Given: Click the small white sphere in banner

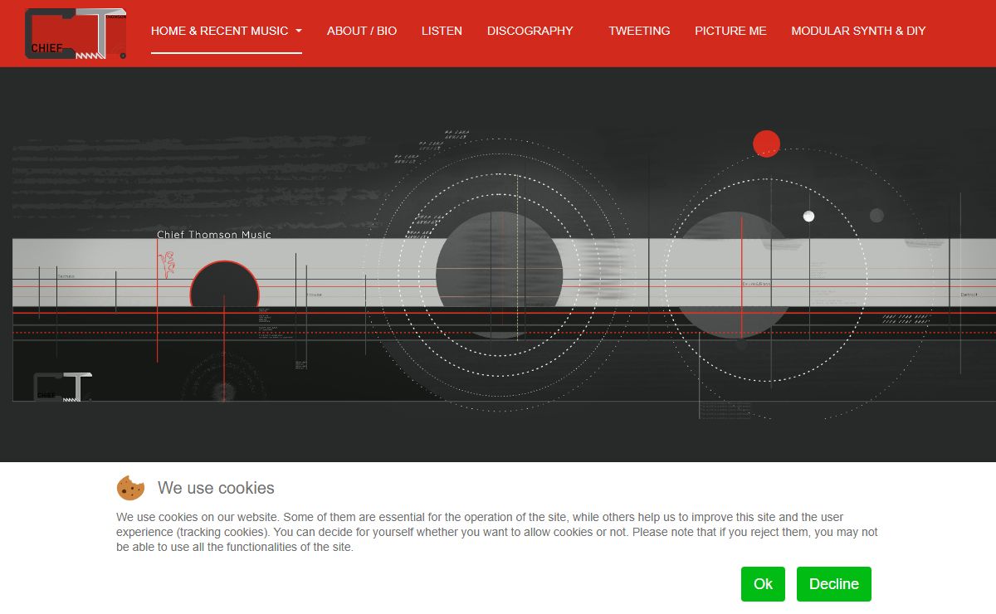Looking at the screenshot, I should click(x=808, y=217).
